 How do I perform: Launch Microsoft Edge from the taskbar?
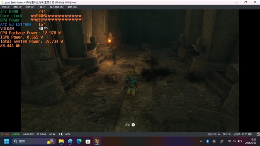pos(79,141)
